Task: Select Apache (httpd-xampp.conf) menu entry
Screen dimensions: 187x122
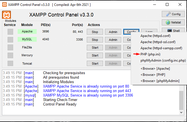Action: [161, 48]
